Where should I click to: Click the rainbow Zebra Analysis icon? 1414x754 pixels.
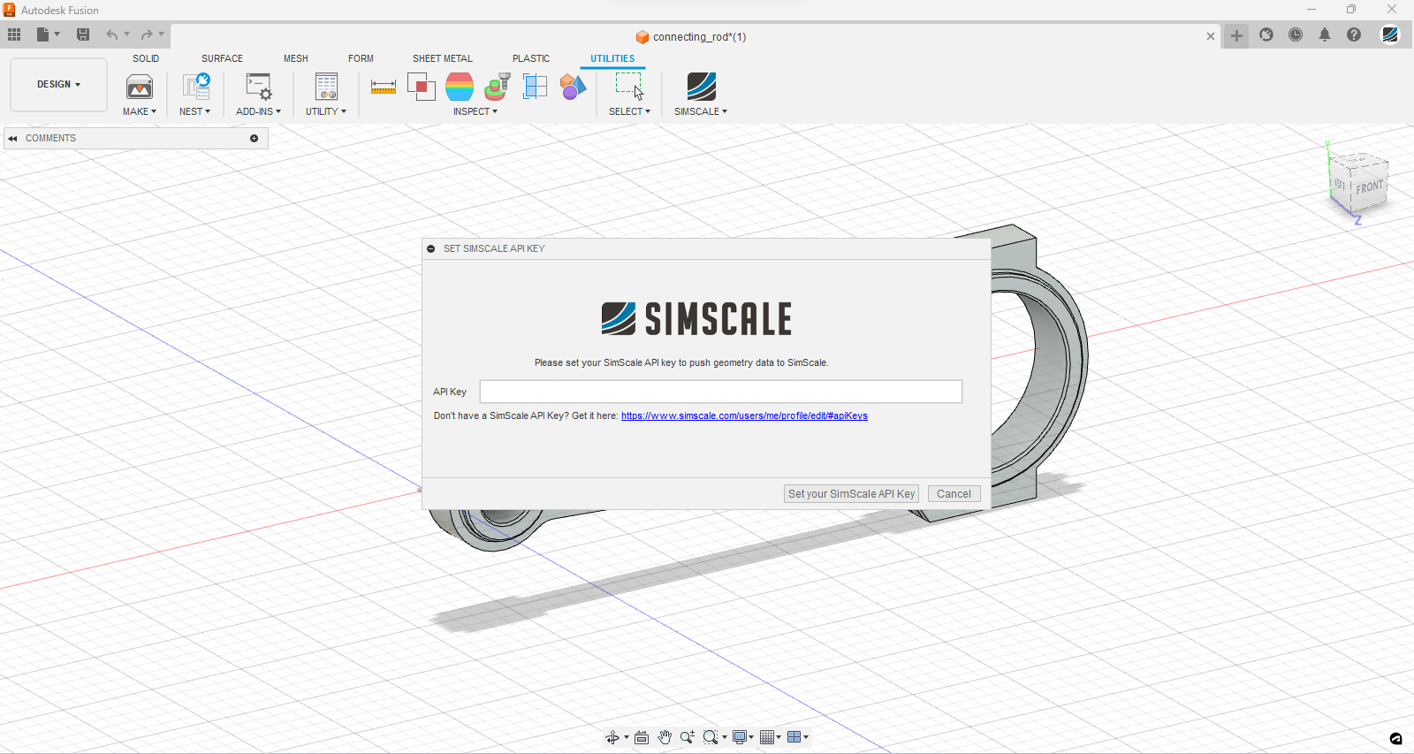tap(460, 87)
